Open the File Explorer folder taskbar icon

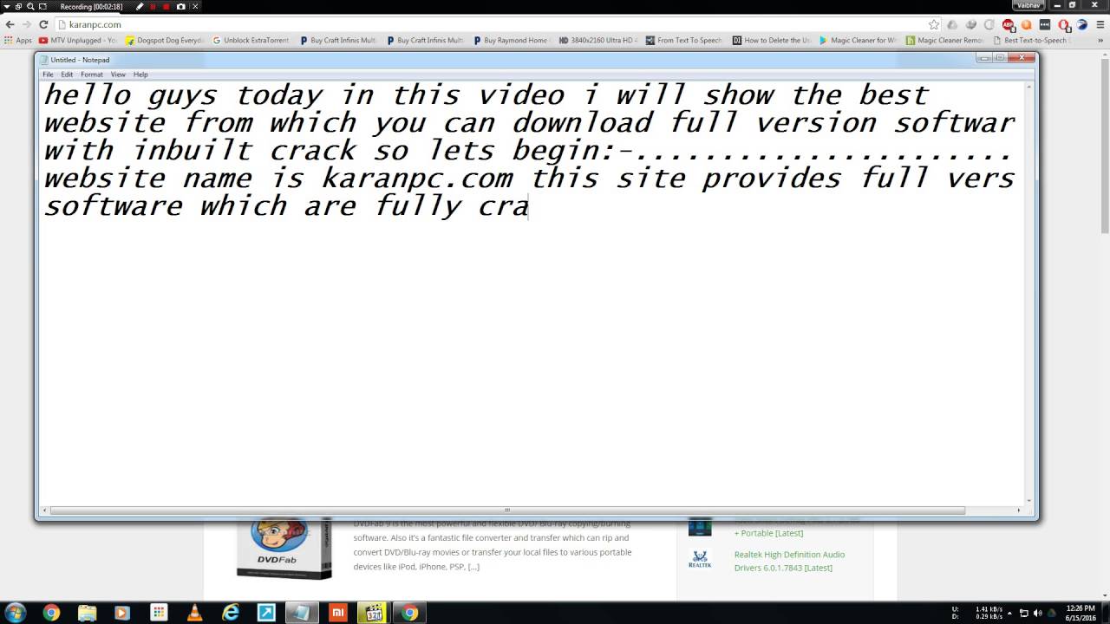point(87,613)
